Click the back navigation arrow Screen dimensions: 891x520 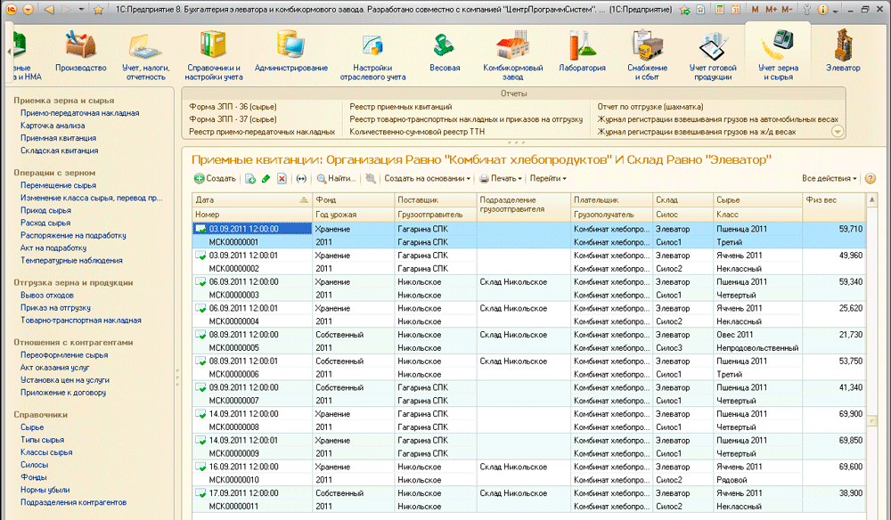(49, 10)
